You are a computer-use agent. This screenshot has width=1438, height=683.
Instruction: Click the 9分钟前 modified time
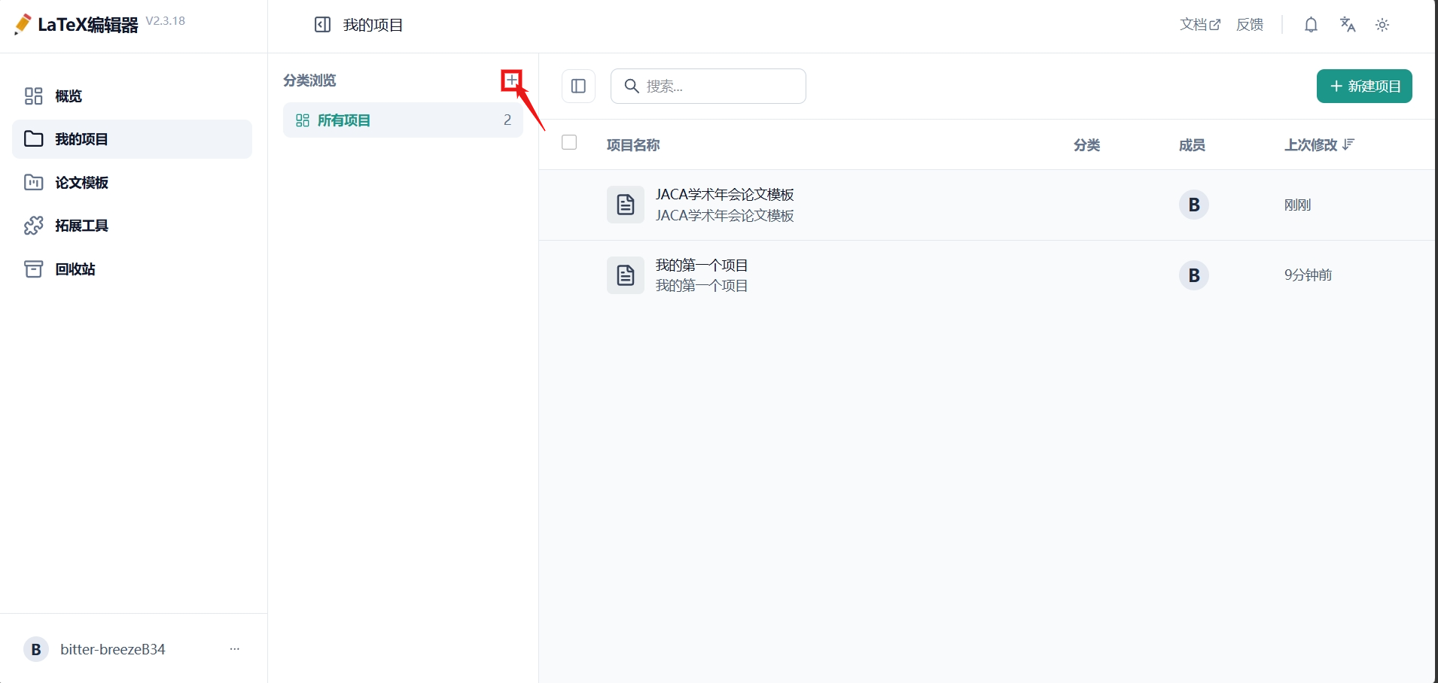(x=1308, y=275)
